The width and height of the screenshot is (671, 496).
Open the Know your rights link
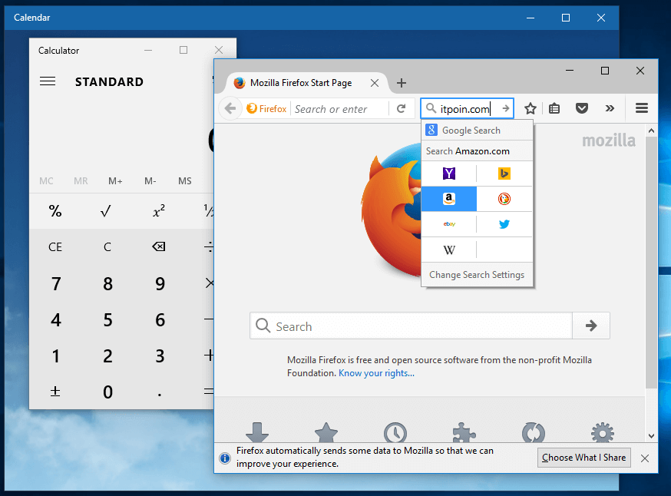coord(376,373)
